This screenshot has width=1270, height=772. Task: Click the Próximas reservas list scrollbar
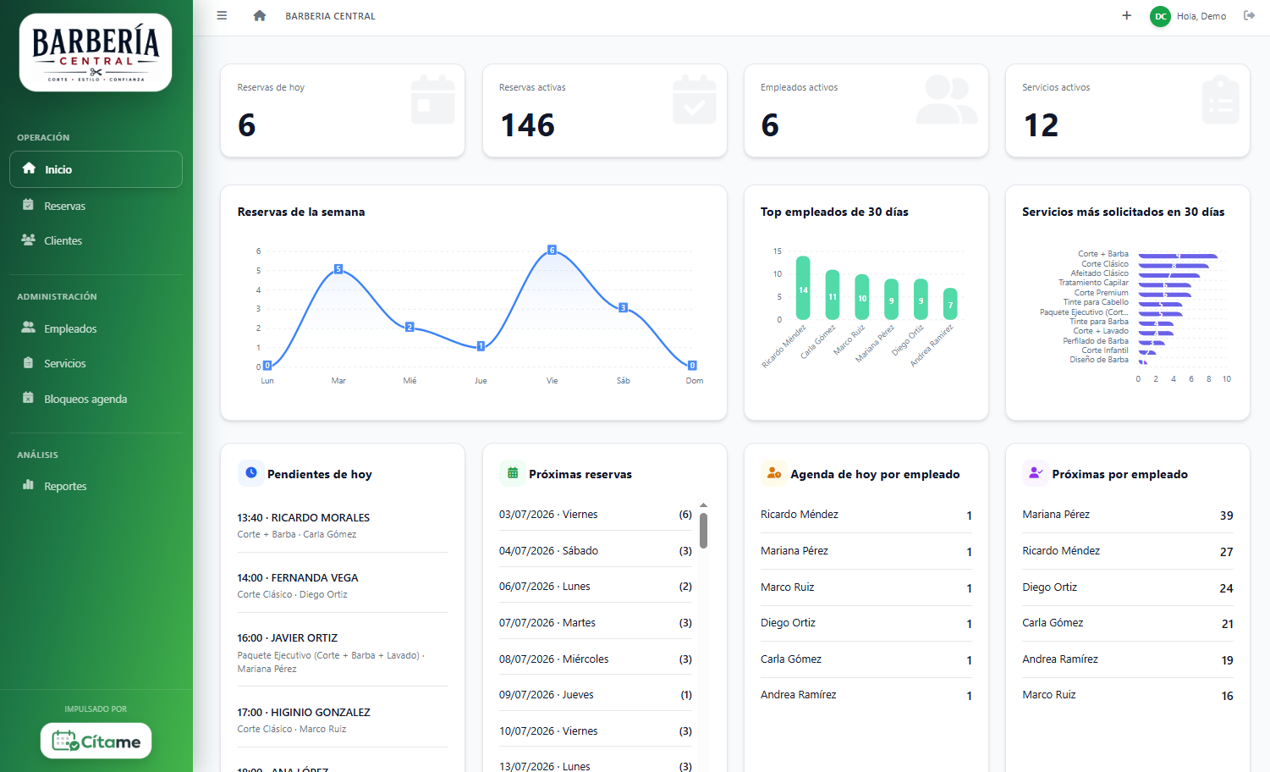pos(703,530)
